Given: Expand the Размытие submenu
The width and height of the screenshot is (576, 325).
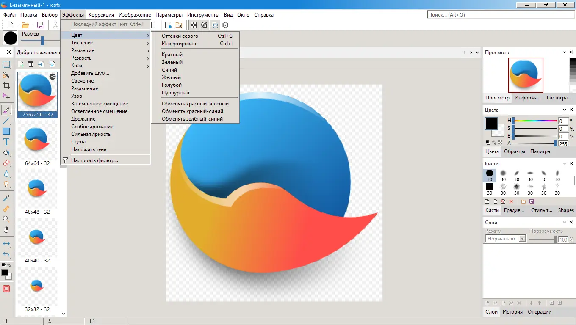Looking at the screenshot, I should [106, 50].
